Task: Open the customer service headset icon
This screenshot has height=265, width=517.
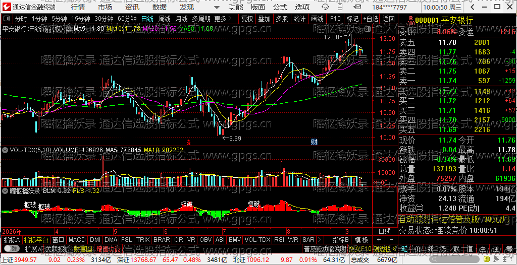Action: click(325, 7)
